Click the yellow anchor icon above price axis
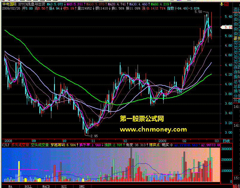Screen dimensions: 240x188 [221, 4]
